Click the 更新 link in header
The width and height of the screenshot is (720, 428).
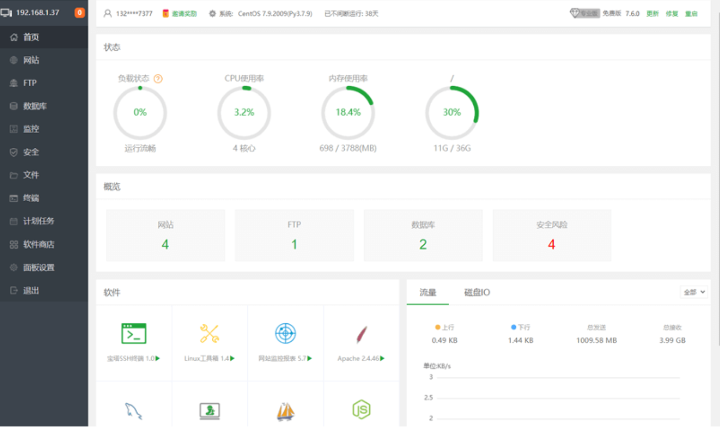point(652,14)
